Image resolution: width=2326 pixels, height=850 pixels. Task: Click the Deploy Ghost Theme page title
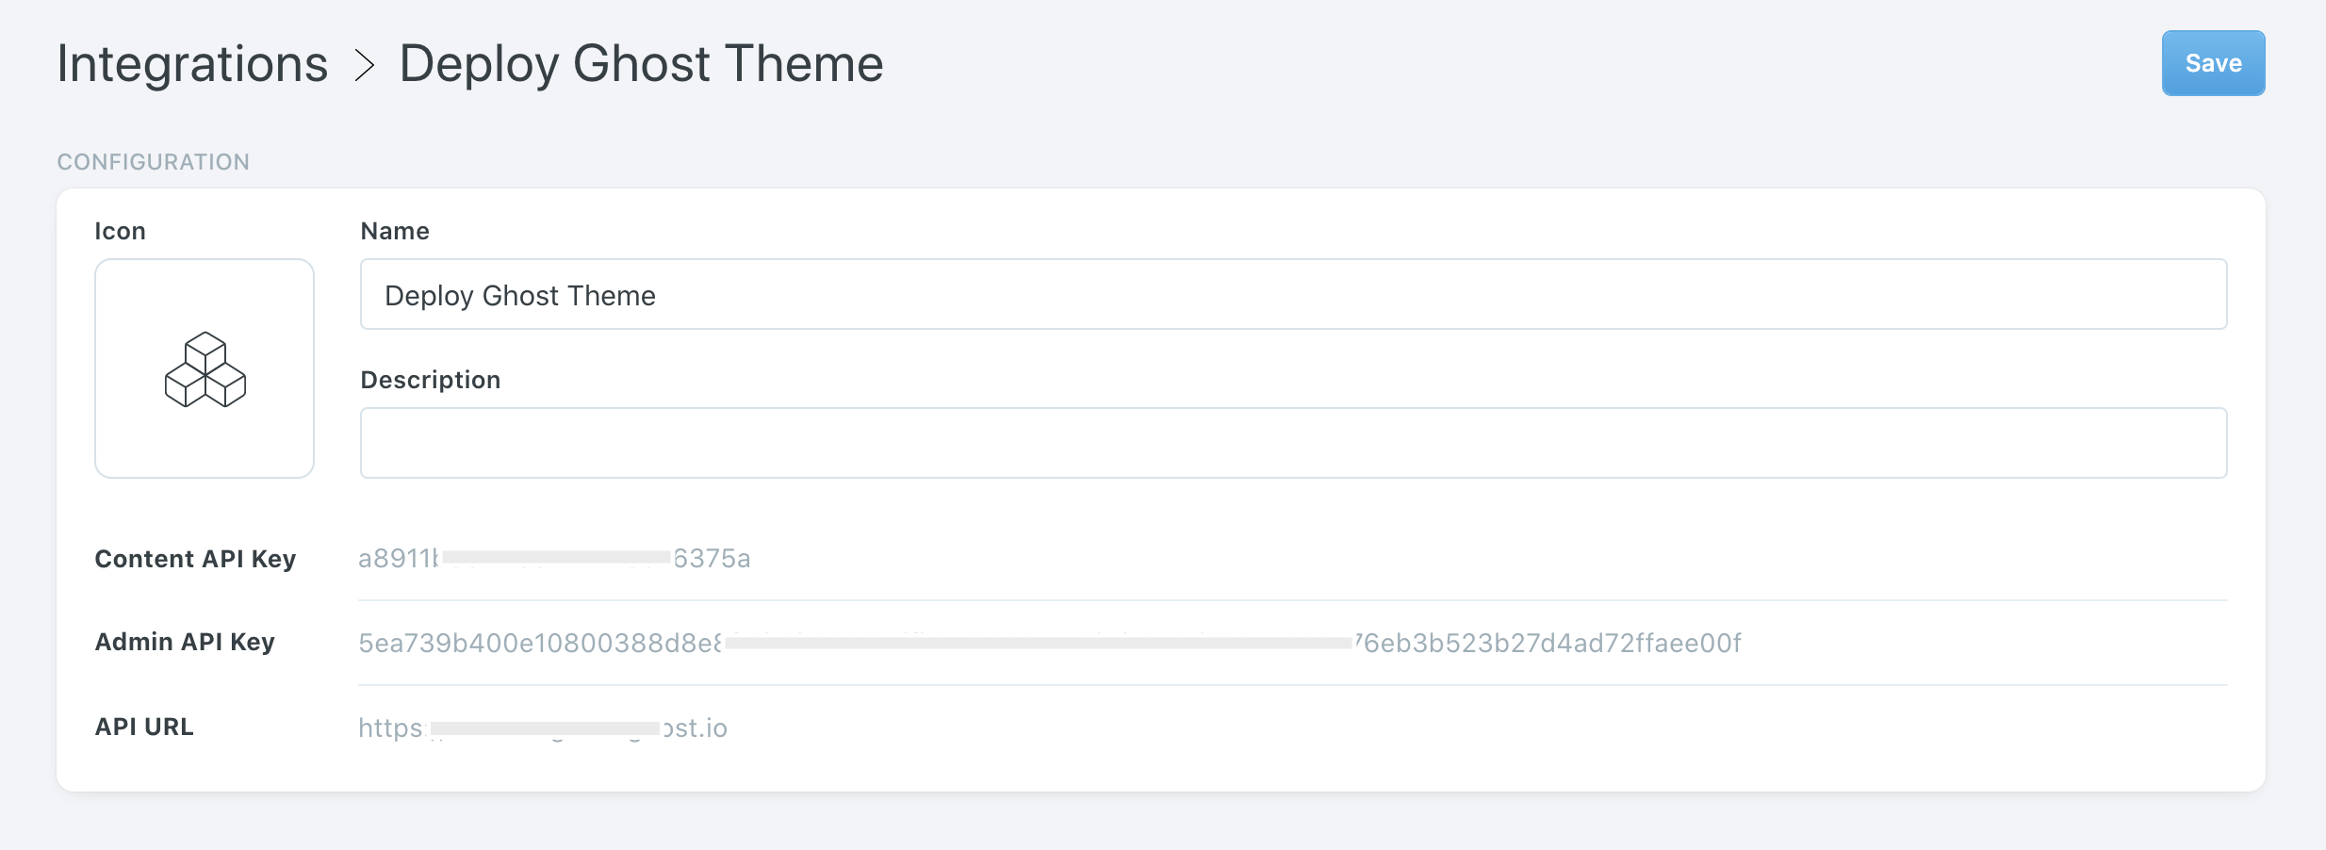tap(641, 64)
